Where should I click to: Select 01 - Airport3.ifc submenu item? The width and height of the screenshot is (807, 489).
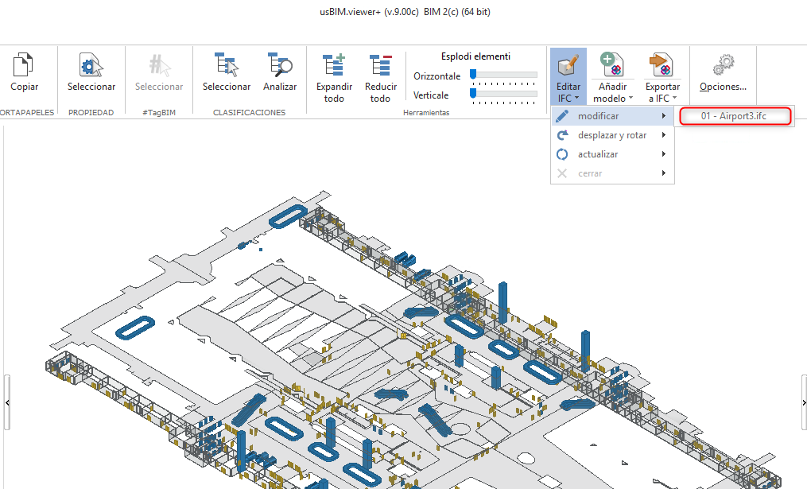pyautogui.click(x=735, y=116)
